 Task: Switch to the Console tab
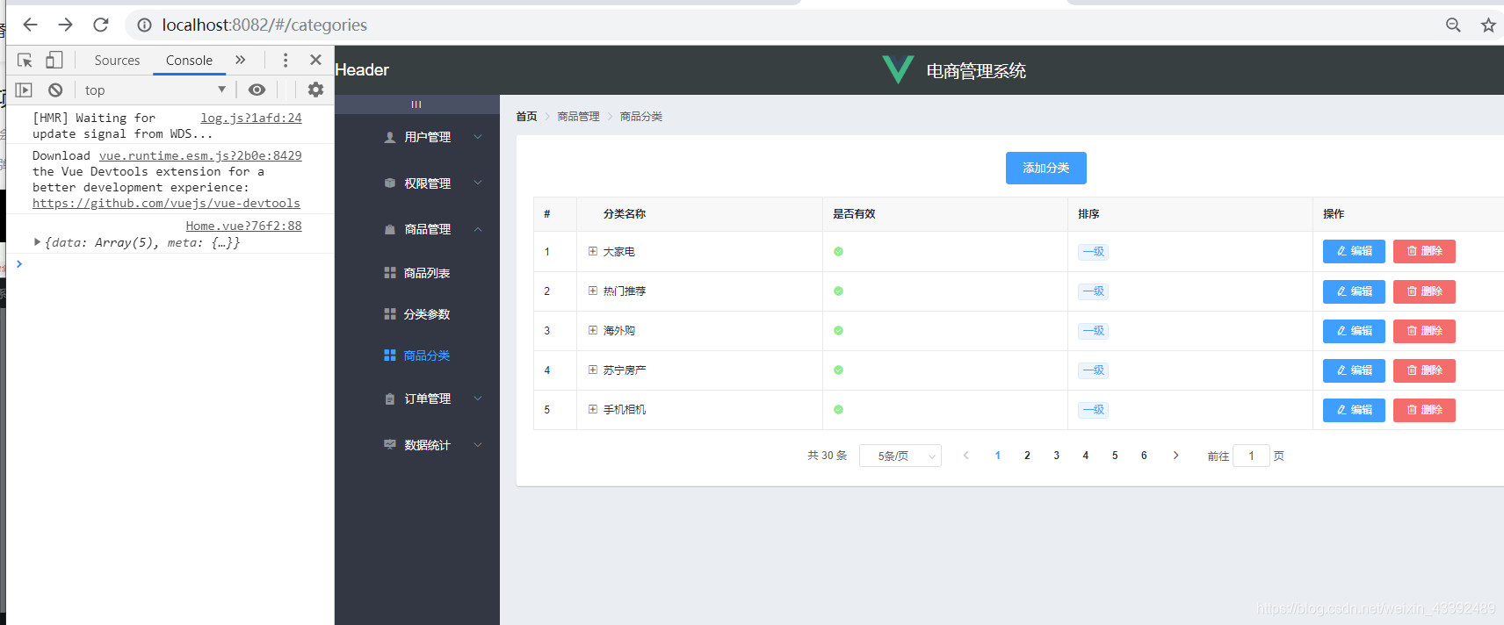[189, 60]
